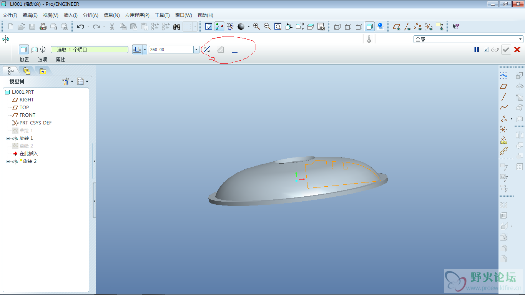
Task: Open the view manager
Action: pos(321,27)
